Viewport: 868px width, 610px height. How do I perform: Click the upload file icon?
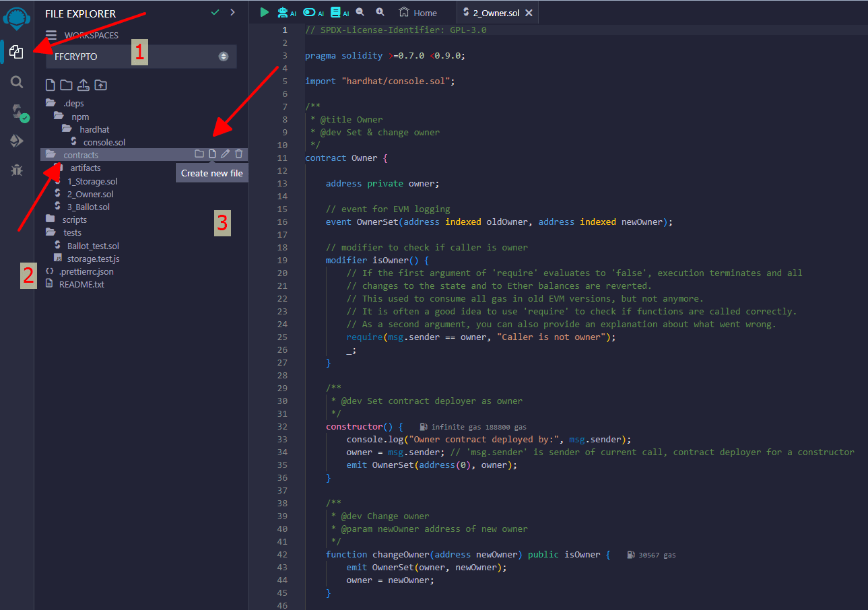click(84, 86)
